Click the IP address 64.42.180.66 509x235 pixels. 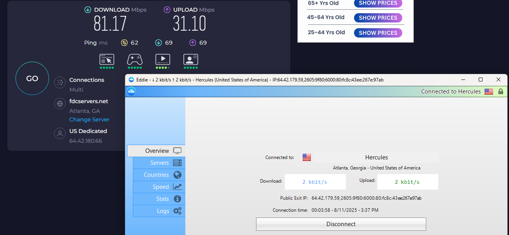coord(85,141)
